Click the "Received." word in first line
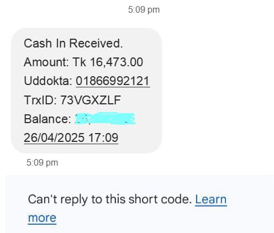The height and width of the screenshot is (233, 274). click(x=96, y=43)
